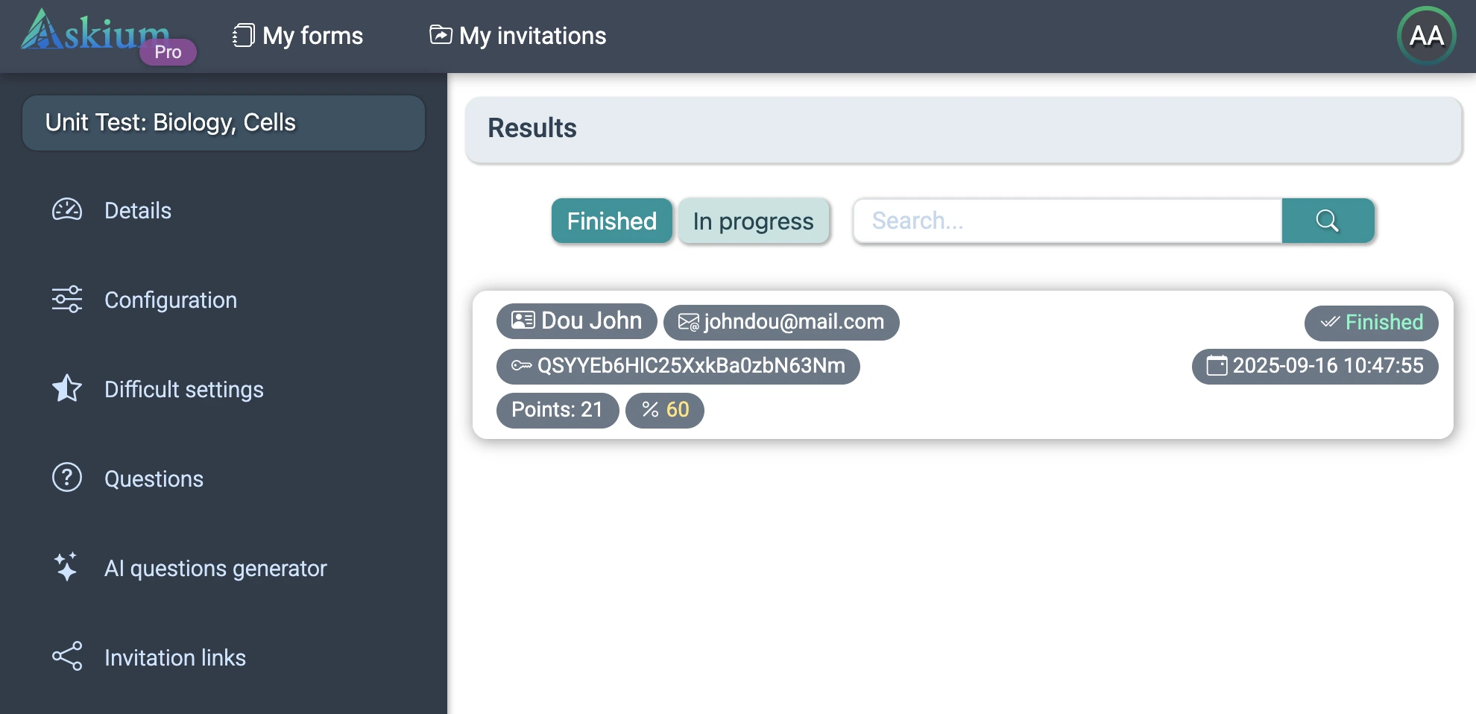1476x714 pixels.
Task: Click the 2025-09-16 date badge
Action: pyautogui.click(x=1314, y=366)
